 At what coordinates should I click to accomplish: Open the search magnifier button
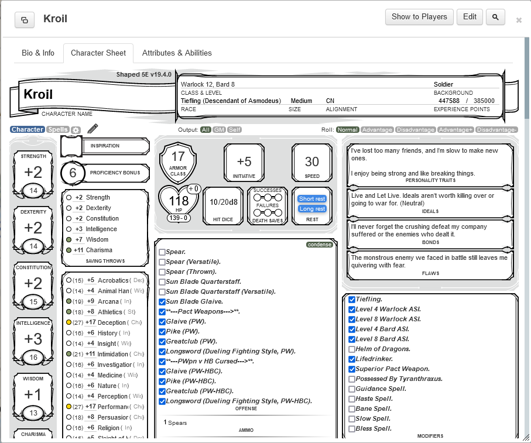[x=495, y=17]
